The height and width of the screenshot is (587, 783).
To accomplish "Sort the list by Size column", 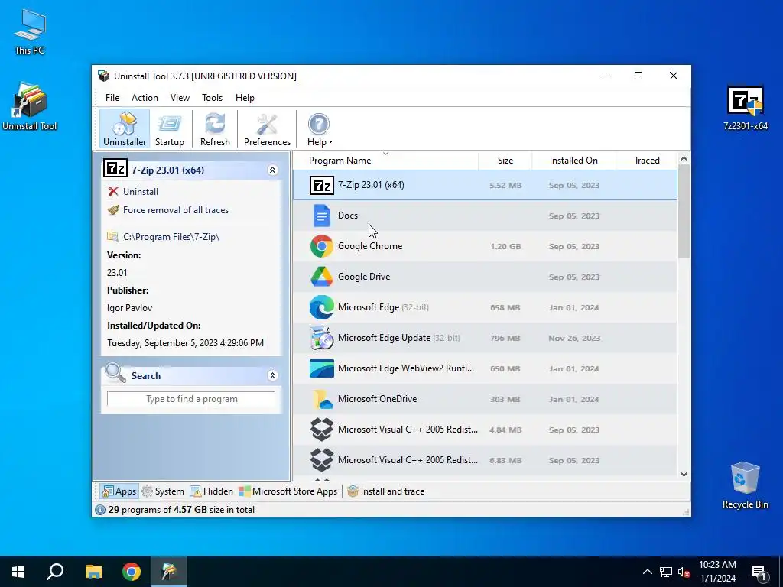I will click(x=505, y=161).
